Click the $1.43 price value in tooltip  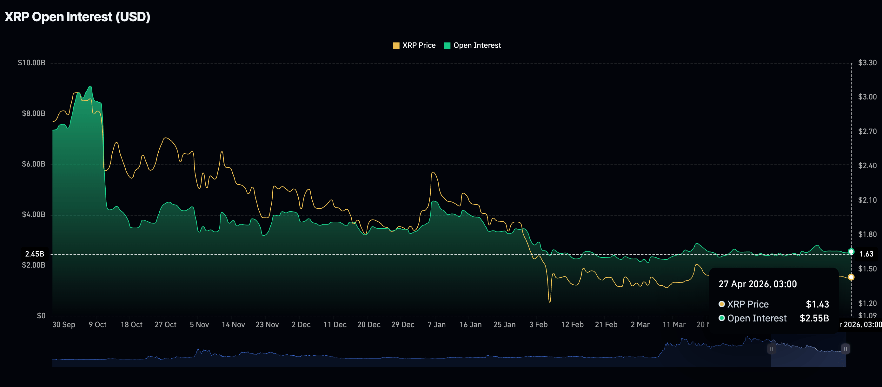817,304
